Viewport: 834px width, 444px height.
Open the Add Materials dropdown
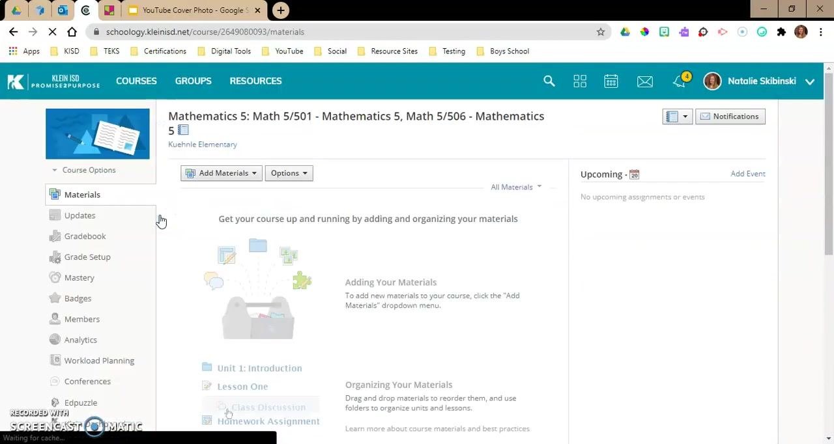coord(222,173)
